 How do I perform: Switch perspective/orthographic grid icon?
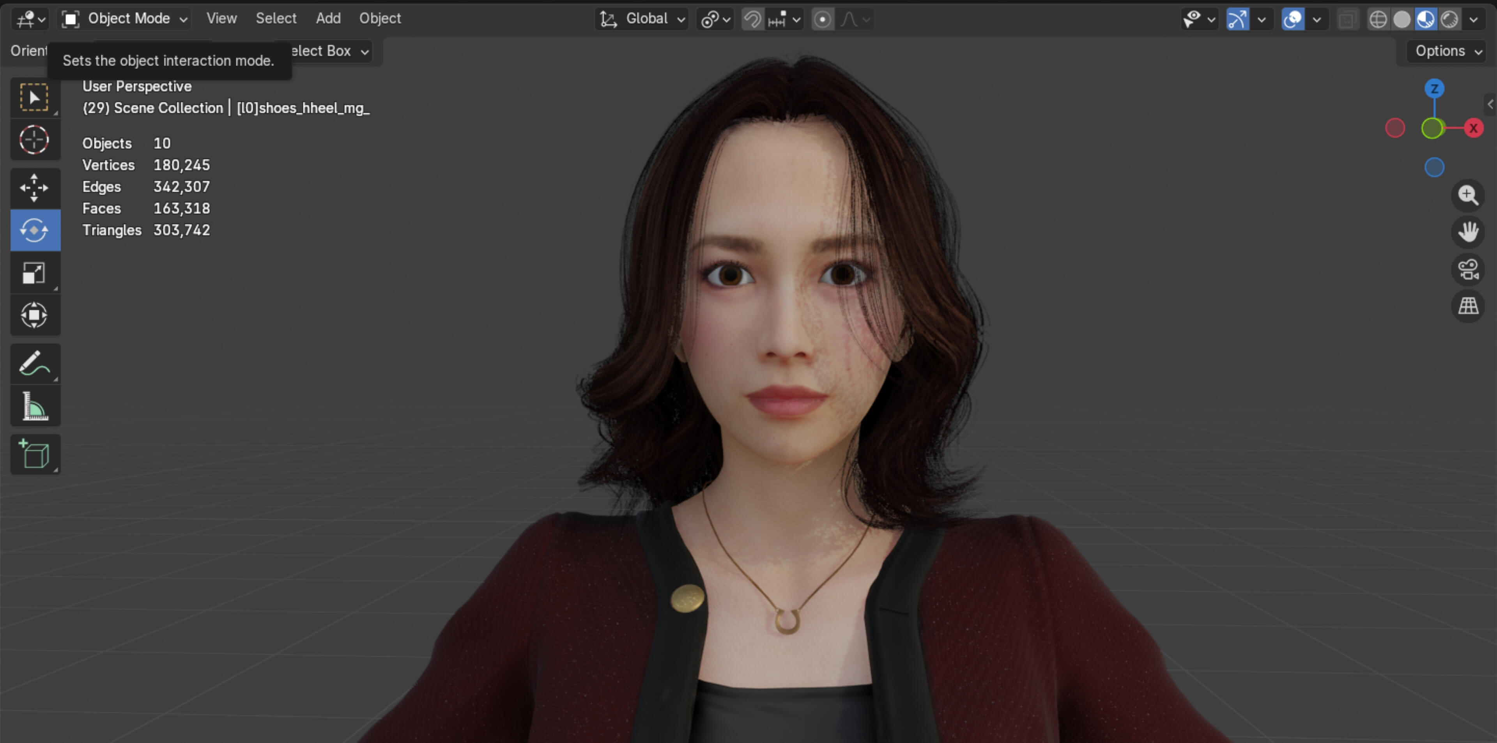coord(1468,306)
